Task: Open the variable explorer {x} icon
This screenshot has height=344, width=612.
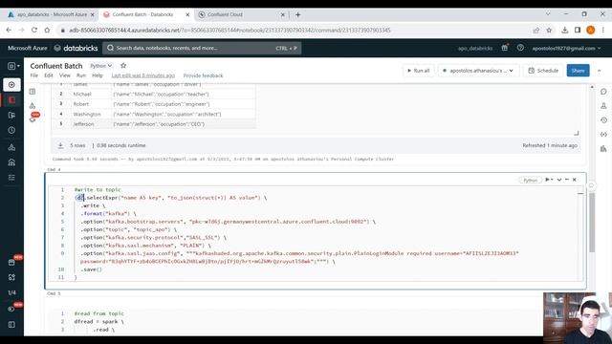Action: (x=603, y=135)
